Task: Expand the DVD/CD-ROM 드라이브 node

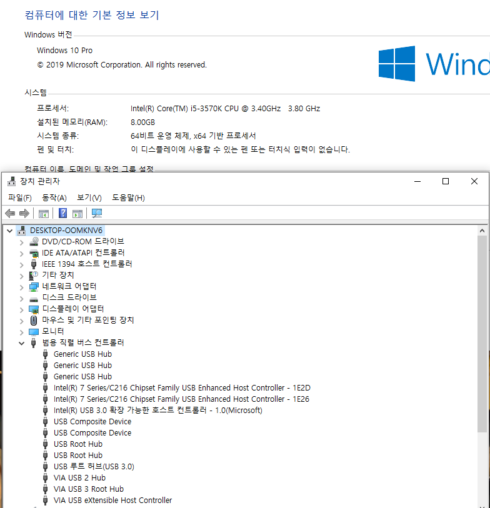Action: 22,242
